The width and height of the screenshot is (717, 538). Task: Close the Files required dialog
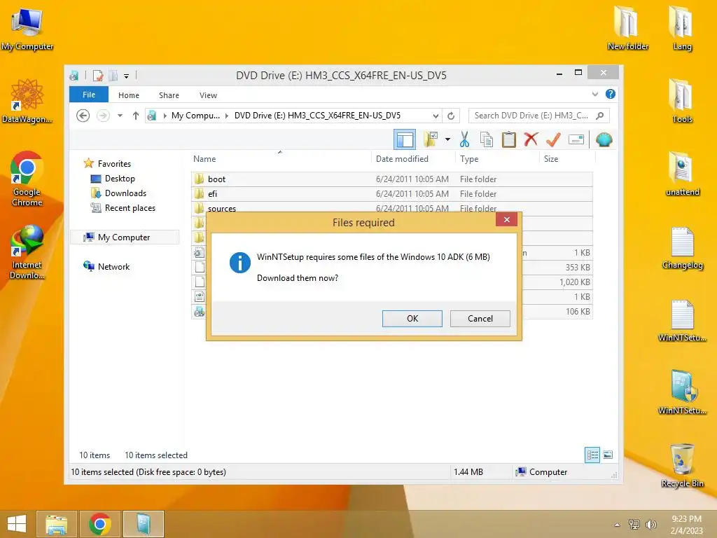pos(507,219)
